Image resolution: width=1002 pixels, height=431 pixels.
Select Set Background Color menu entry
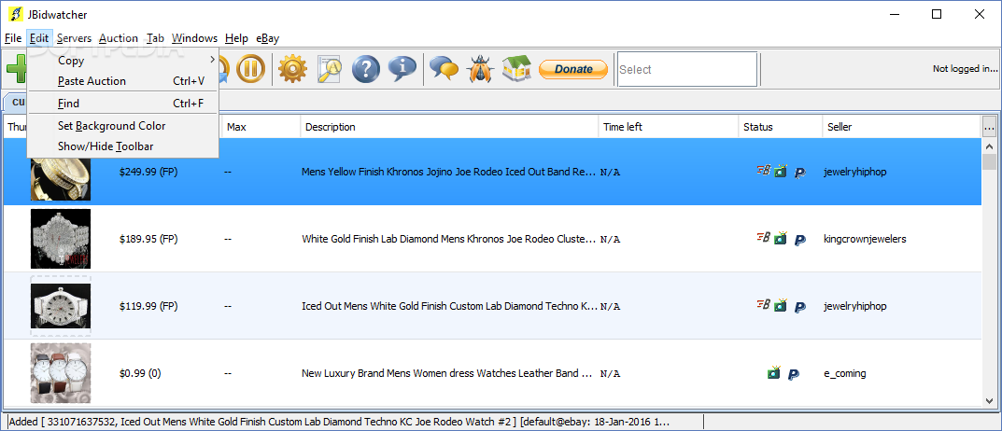click(x=123, y=126)
